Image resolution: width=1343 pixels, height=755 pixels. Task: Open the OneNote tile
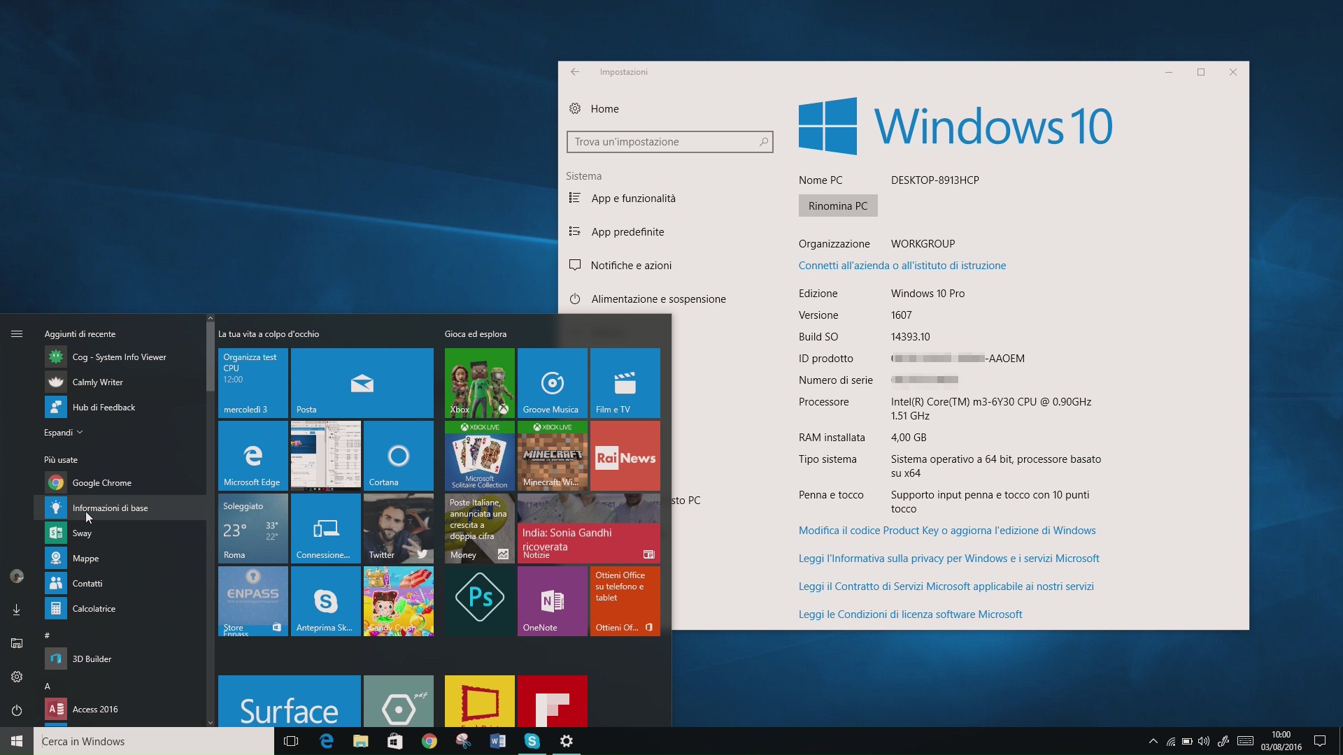[x=553, y=601]
